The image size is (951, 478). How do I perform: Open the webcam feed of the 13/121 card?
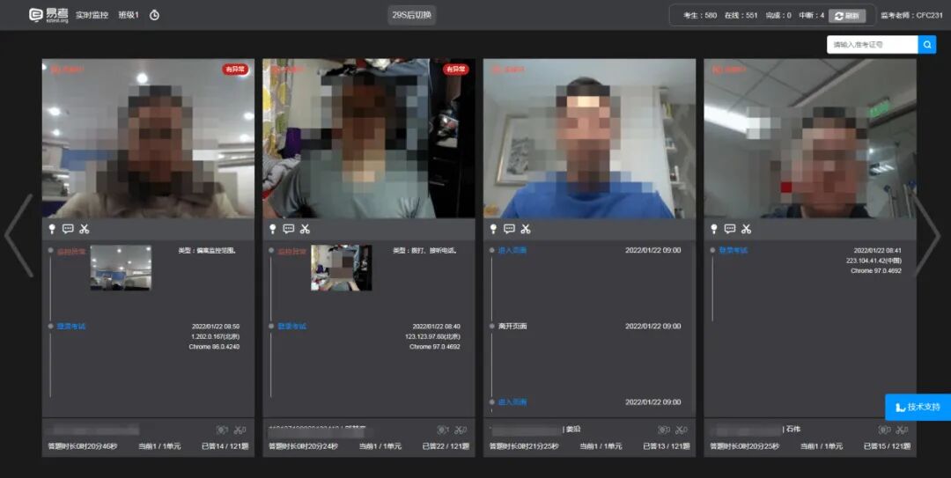[589, 138]
